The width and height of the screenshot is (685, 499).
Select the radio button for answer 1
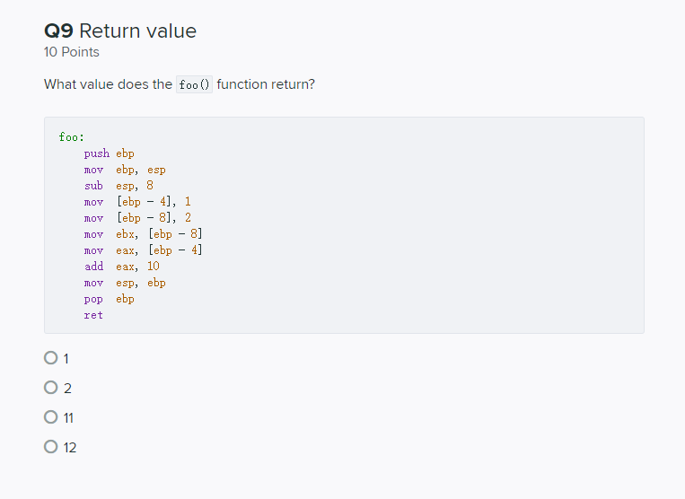pyautogui.click(x=50, y=358)
